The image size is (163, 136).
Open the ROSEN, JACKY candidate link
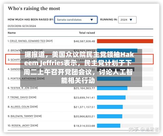coord(21,126)
